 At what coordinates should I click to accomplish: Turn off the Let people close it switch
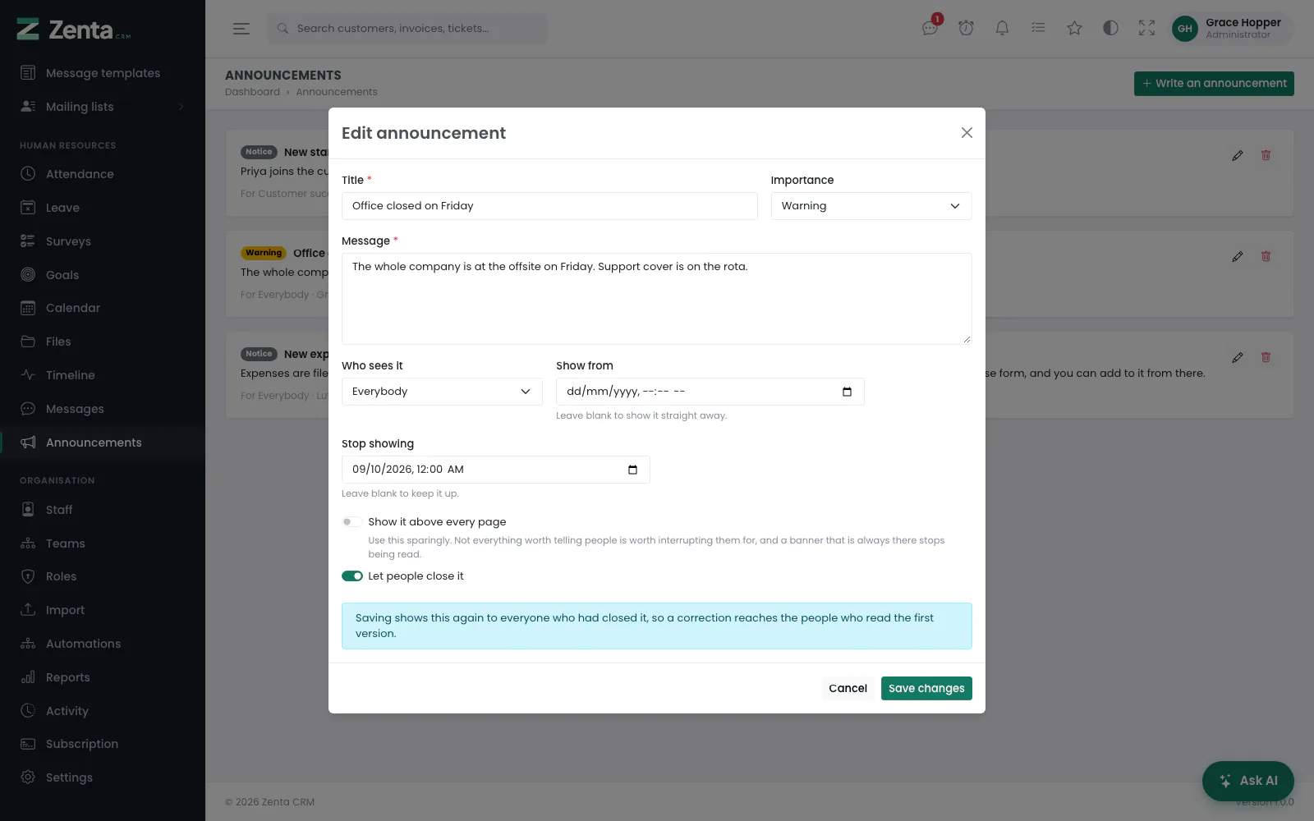pos(351,576)
